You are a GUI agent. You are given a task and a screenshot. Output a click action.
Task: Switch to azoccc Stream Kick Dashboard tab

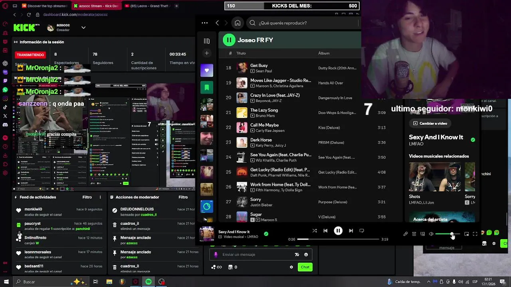[96, 6]
